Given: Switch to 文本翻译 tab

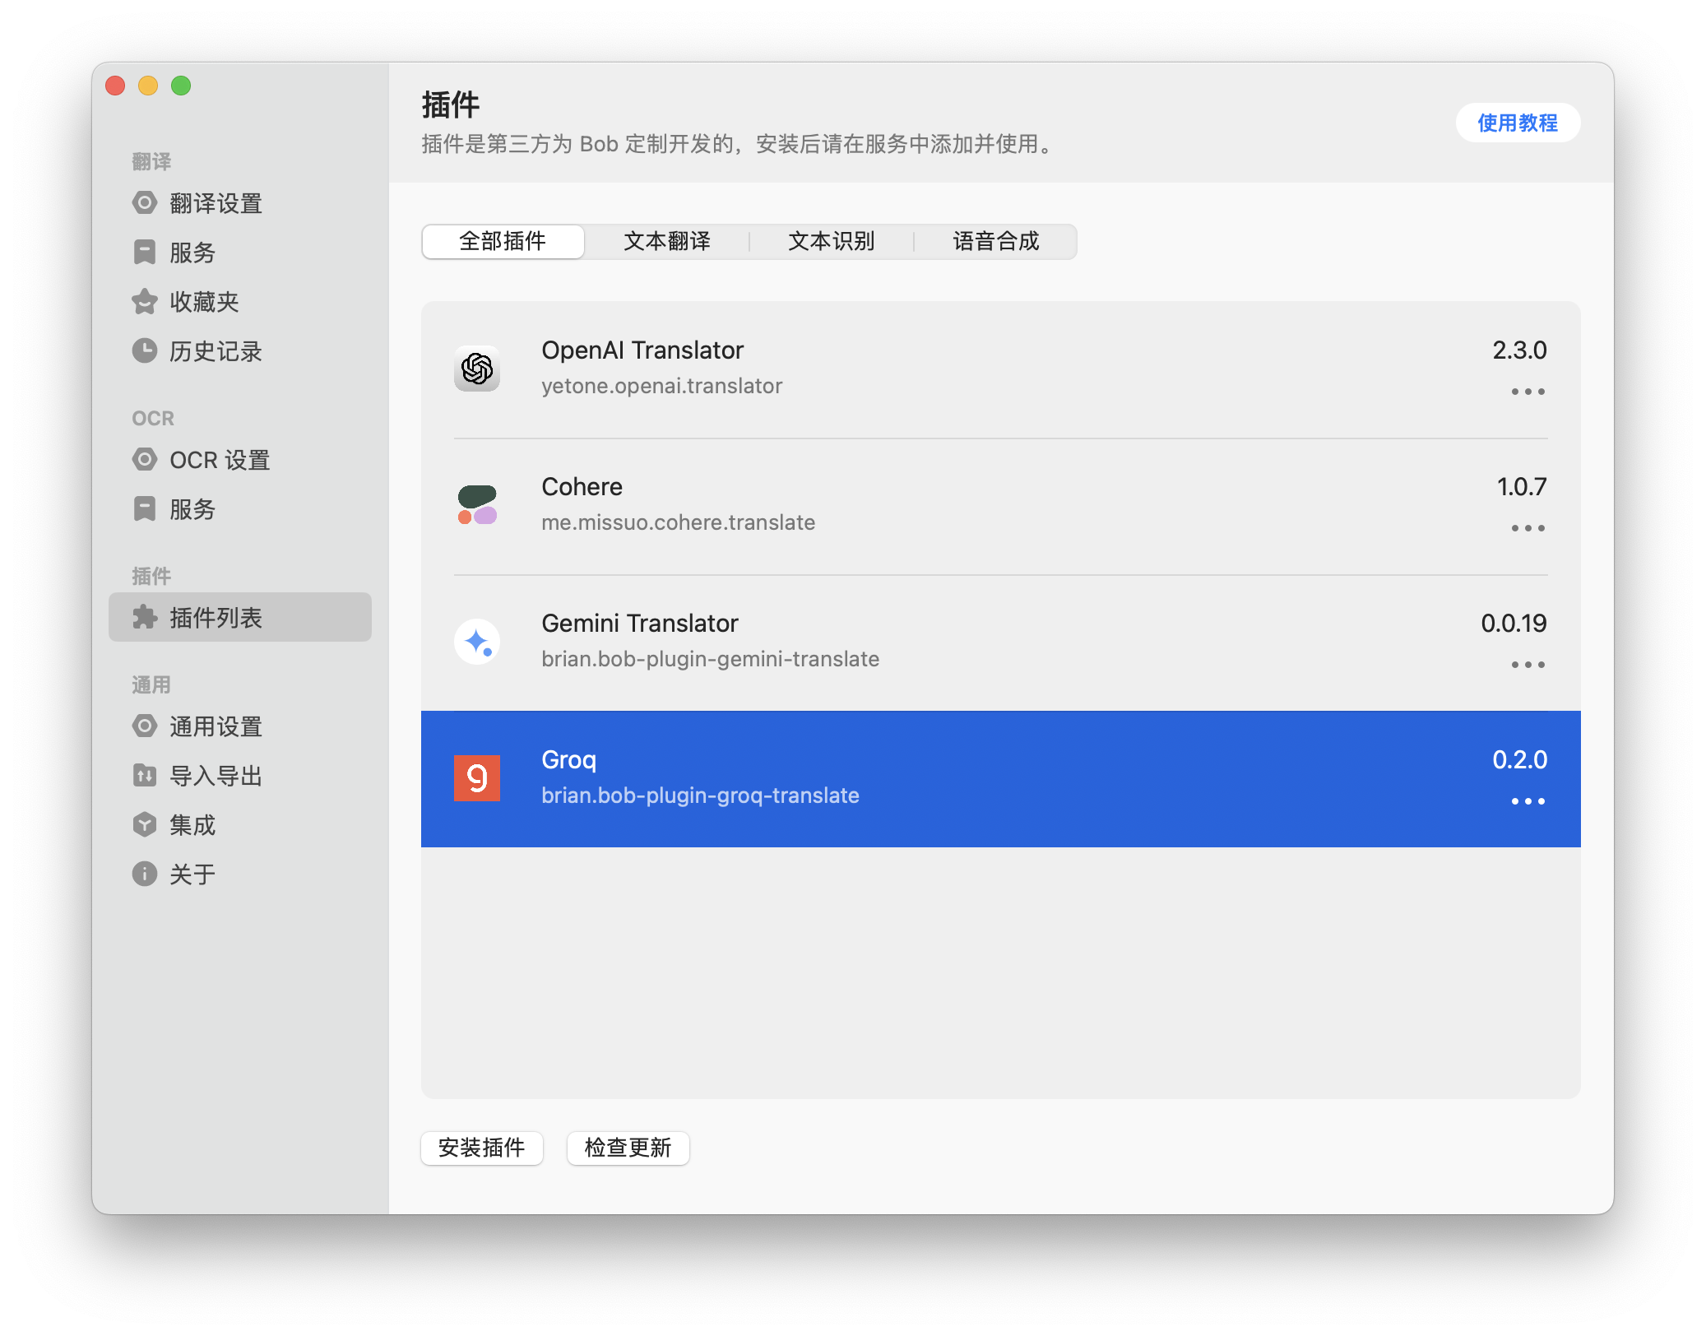Looking at the screenshot, I should tap(667, 242).
